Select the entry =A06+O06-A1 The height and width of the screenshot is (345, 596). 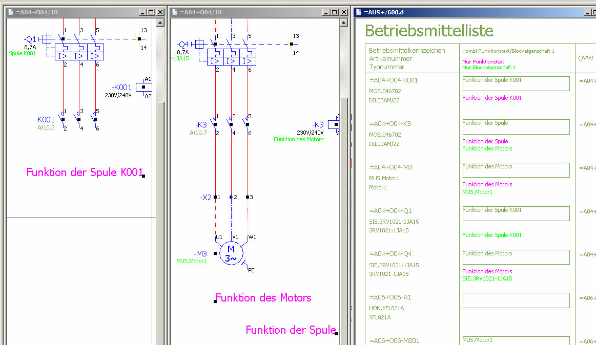tap(390, 297)
